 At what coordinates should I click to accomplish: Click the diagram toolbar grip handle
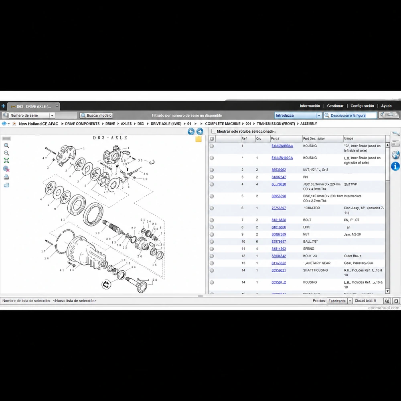[6, 139]
